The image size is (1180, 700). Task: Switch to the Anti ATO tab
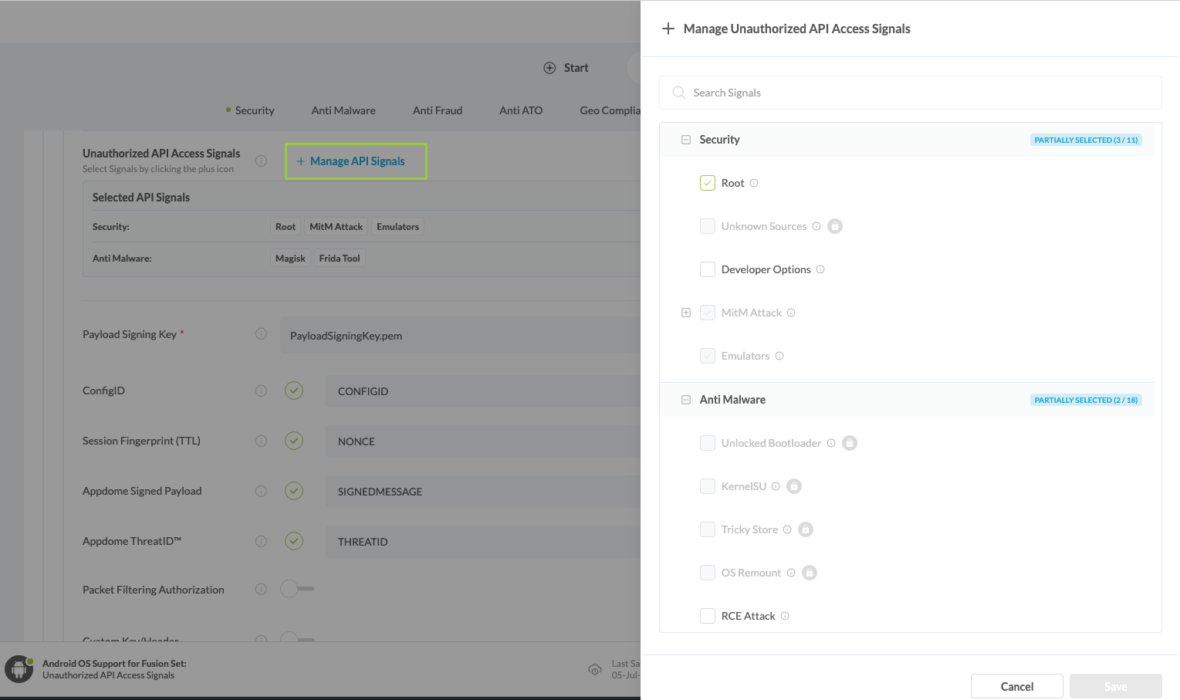pos(521,110)
